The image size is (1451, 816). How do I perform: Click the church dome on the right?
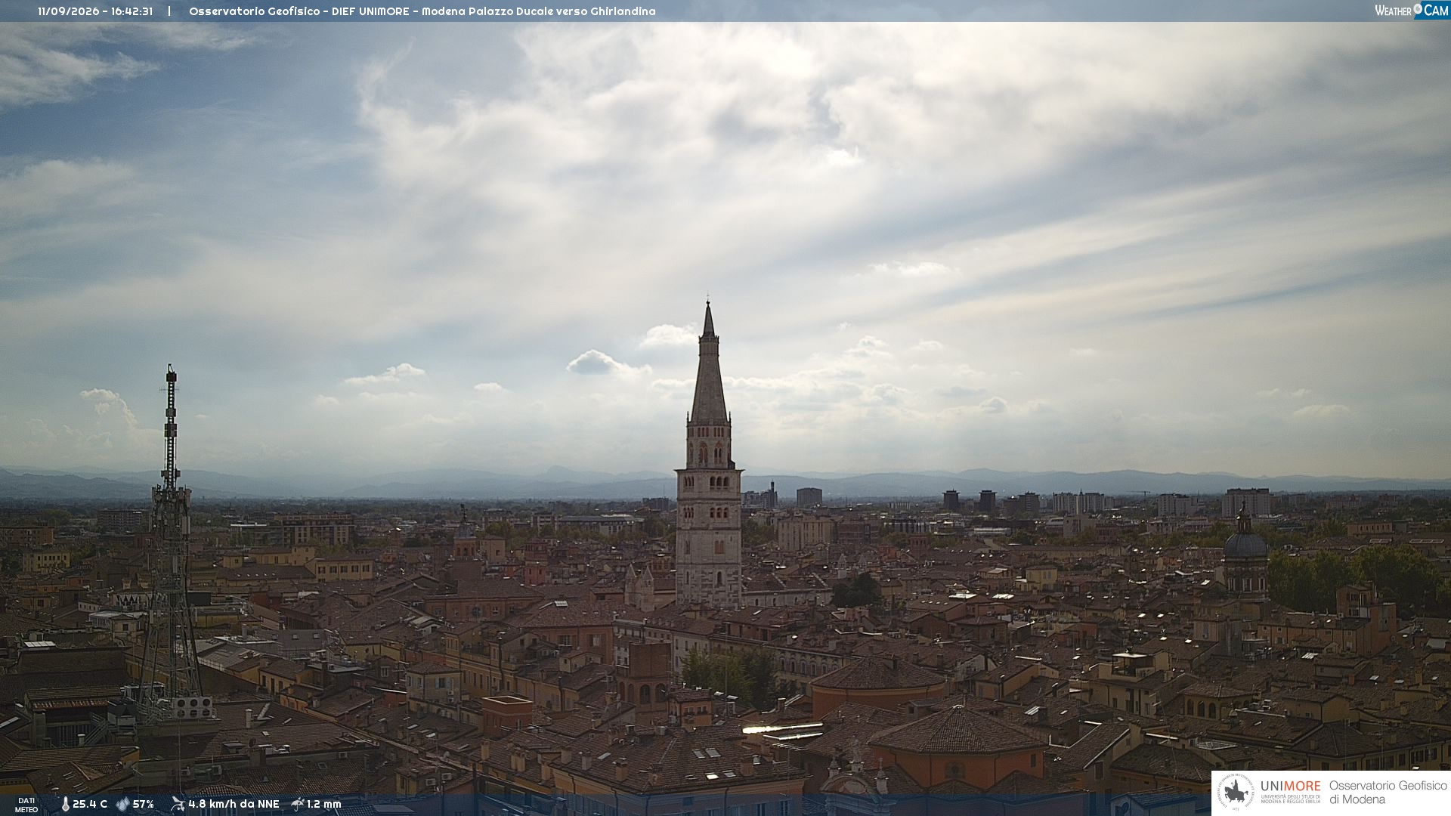tap(1245, 542)
